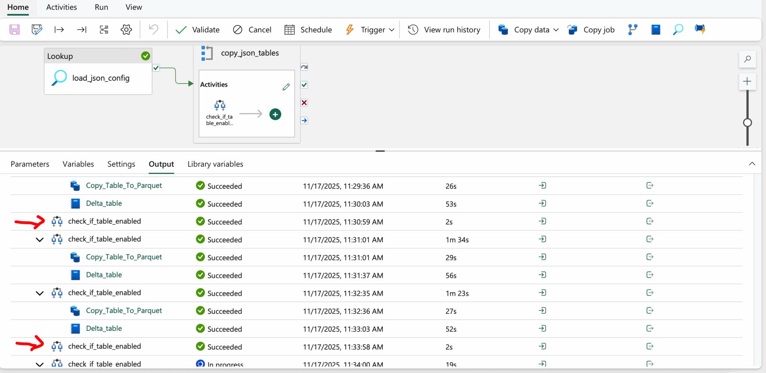The height and width of the screenshot is (373, 766).
Task: Switch to the Run ribbon tab
Action: tap(101, 7)
